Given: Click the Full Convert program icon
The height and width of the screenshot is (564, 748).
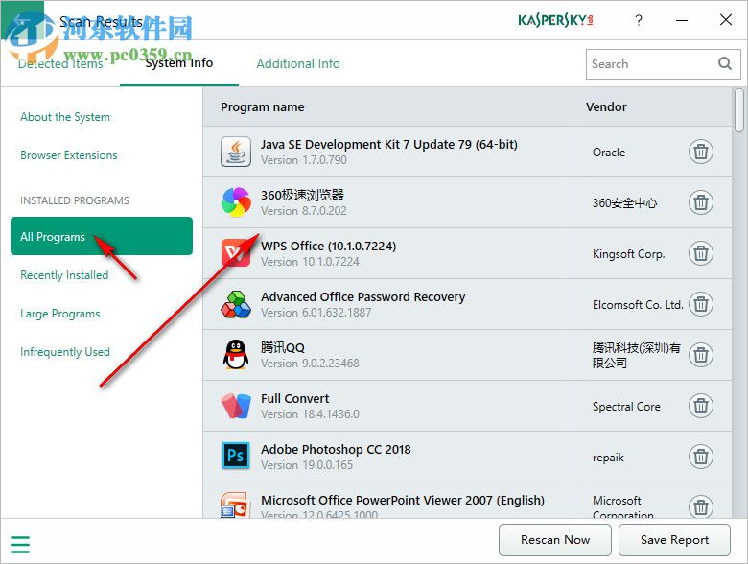Looking at the screenshot, I should click(x=236, y=406).
